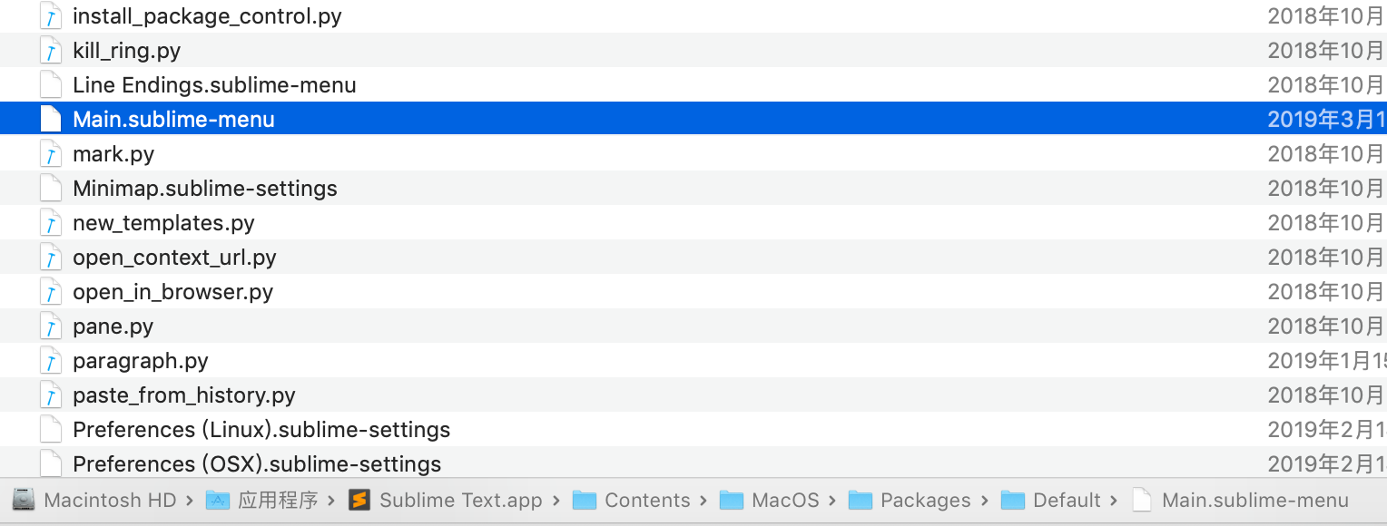Select the new_templates.py file row
1387x526 pixels.
point(693,223)
